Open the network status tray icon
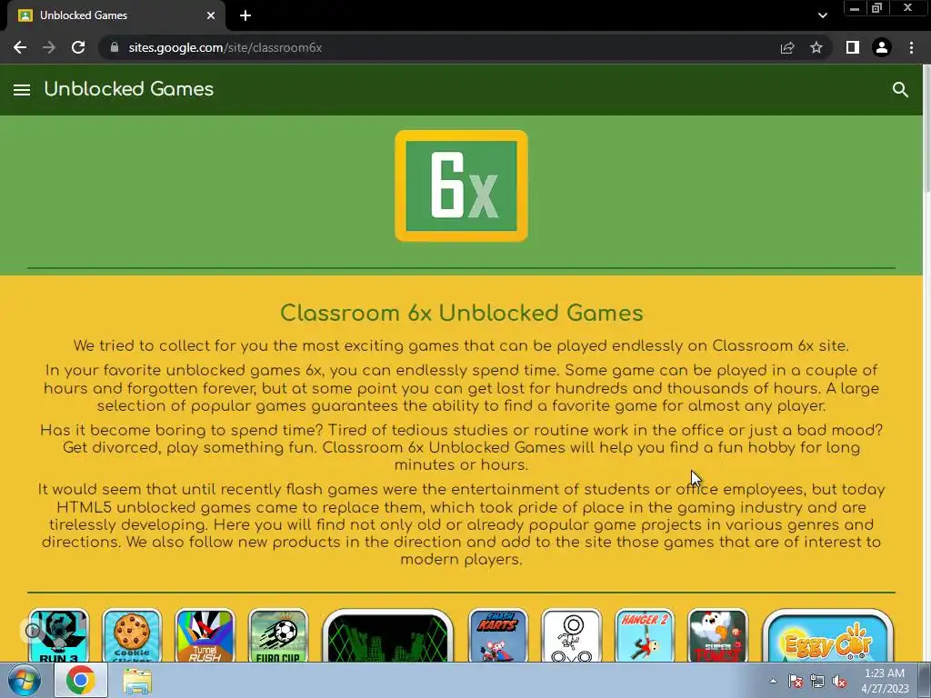The height and width of the screenshot is (698, 931). tap(817, 681)
